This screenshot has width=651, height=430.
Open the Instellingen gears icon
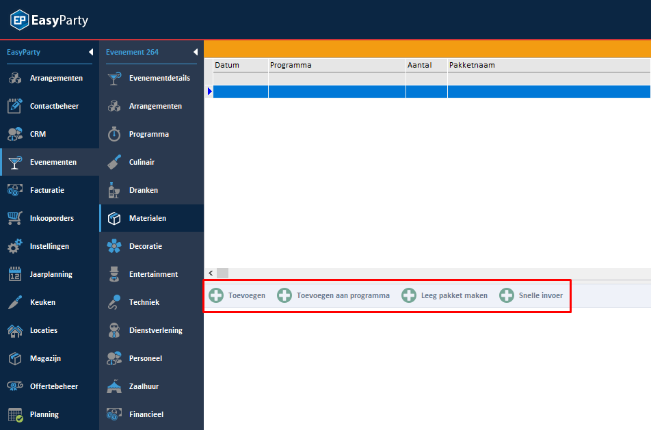pos(15,246)
